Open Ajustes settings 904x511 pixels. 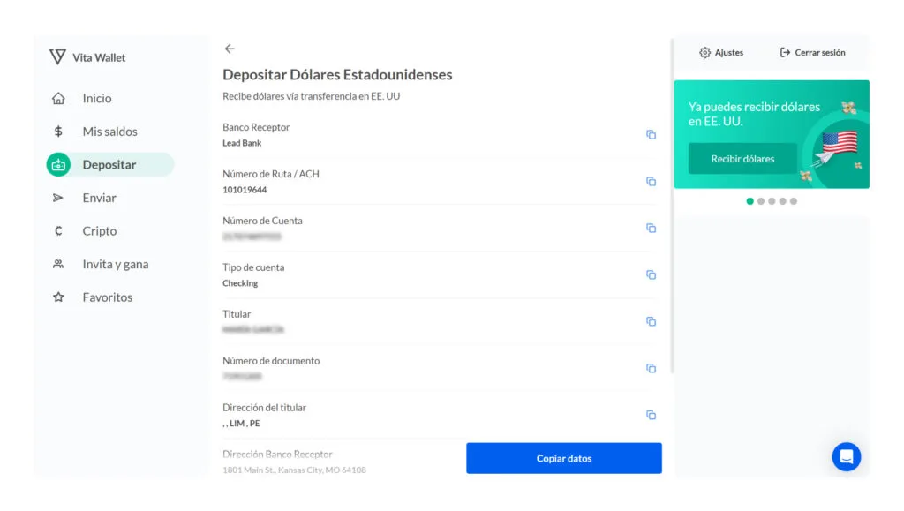pyautogui.click(x=721, y=53)
